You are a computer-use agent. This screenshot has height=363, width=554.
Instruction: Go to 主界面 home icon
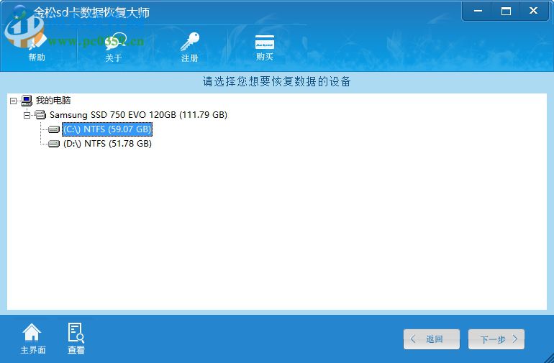tap(32, 332)
